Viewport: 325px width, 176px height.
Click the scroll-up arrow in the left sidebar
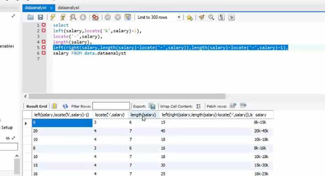click(x=17, y=156)
